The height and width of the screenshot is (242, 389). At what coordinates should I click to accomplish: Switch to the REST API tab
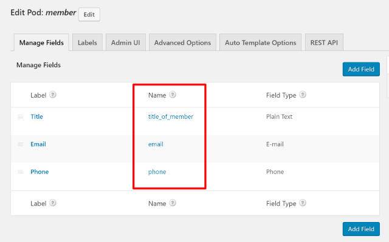(324, 42)
